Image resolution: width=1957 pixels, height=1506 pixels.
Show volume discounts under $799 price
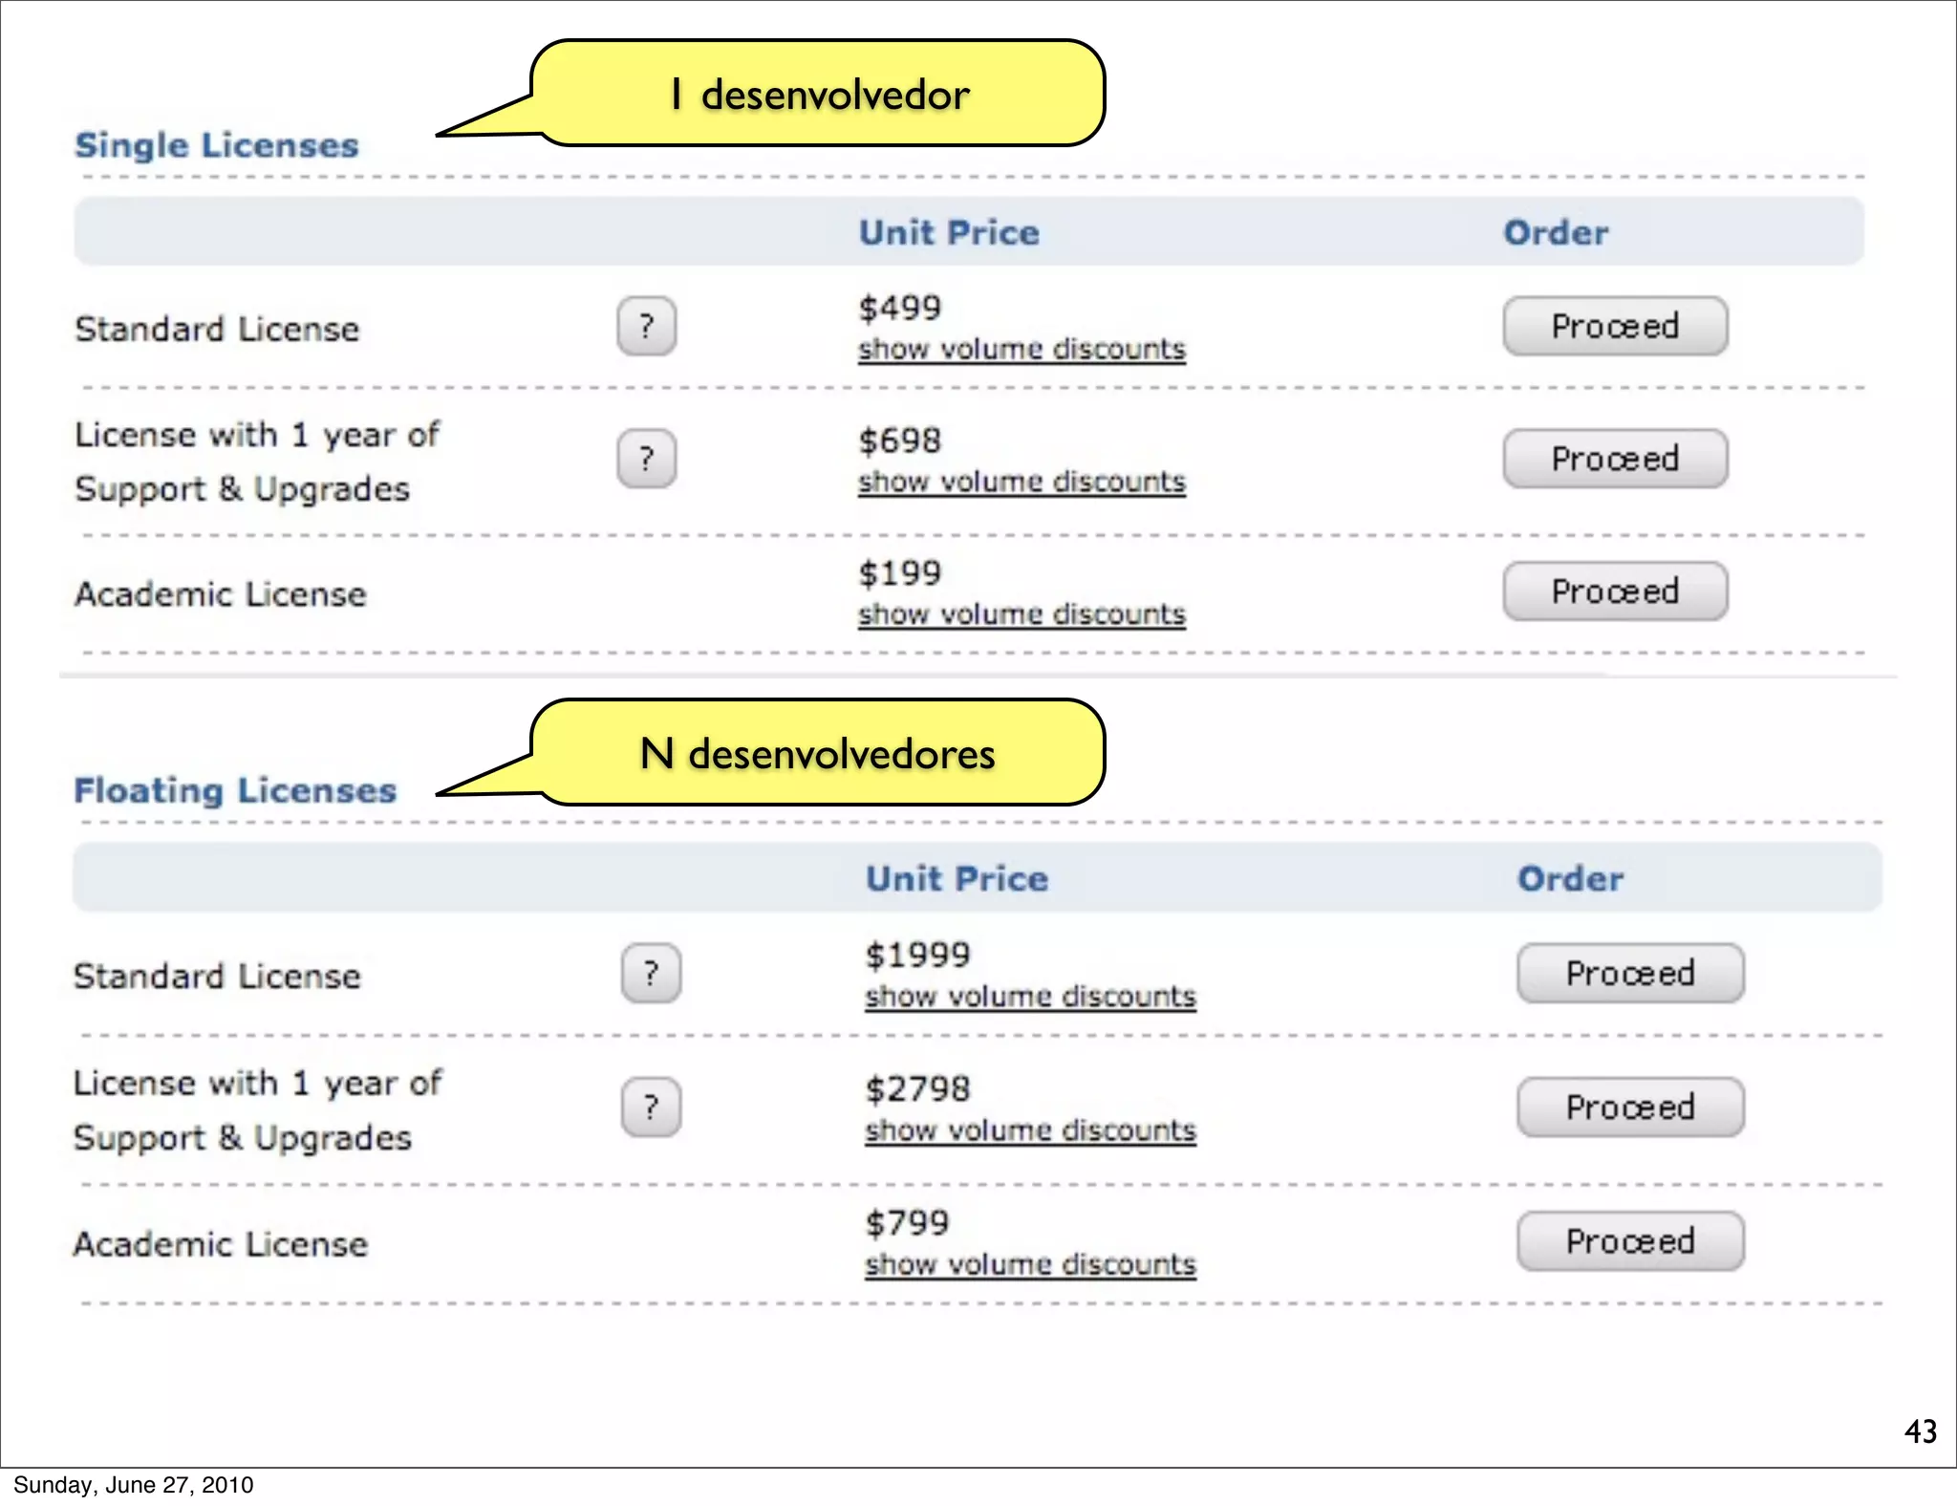click(x=1030, y=1264)
